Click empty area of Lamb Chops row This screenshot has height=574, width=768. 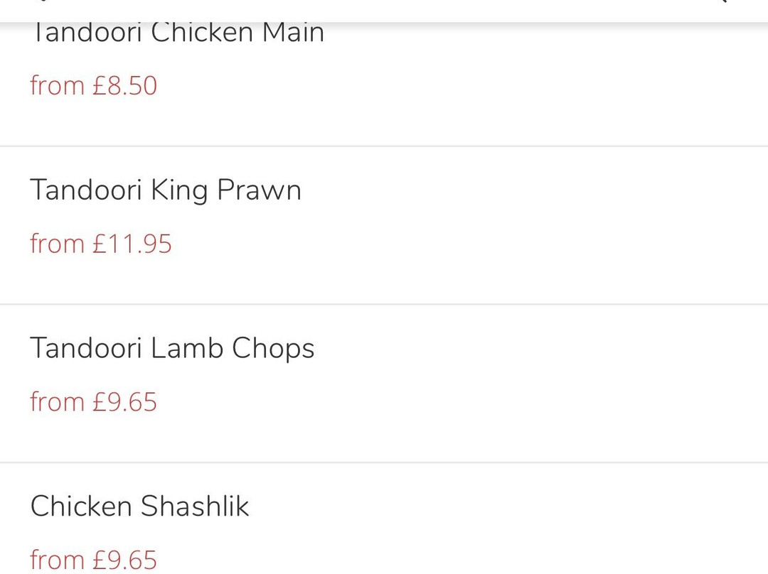(539, 383)
